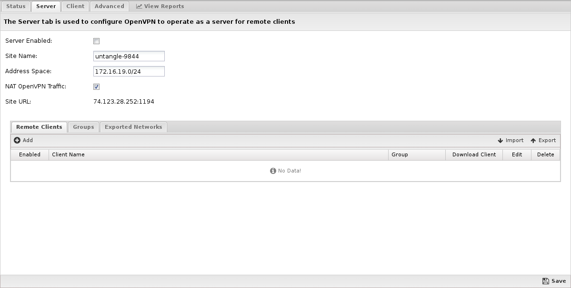Click the No Data info icon
The height and width of the screenshot is (288, 571).
[273, 171]
